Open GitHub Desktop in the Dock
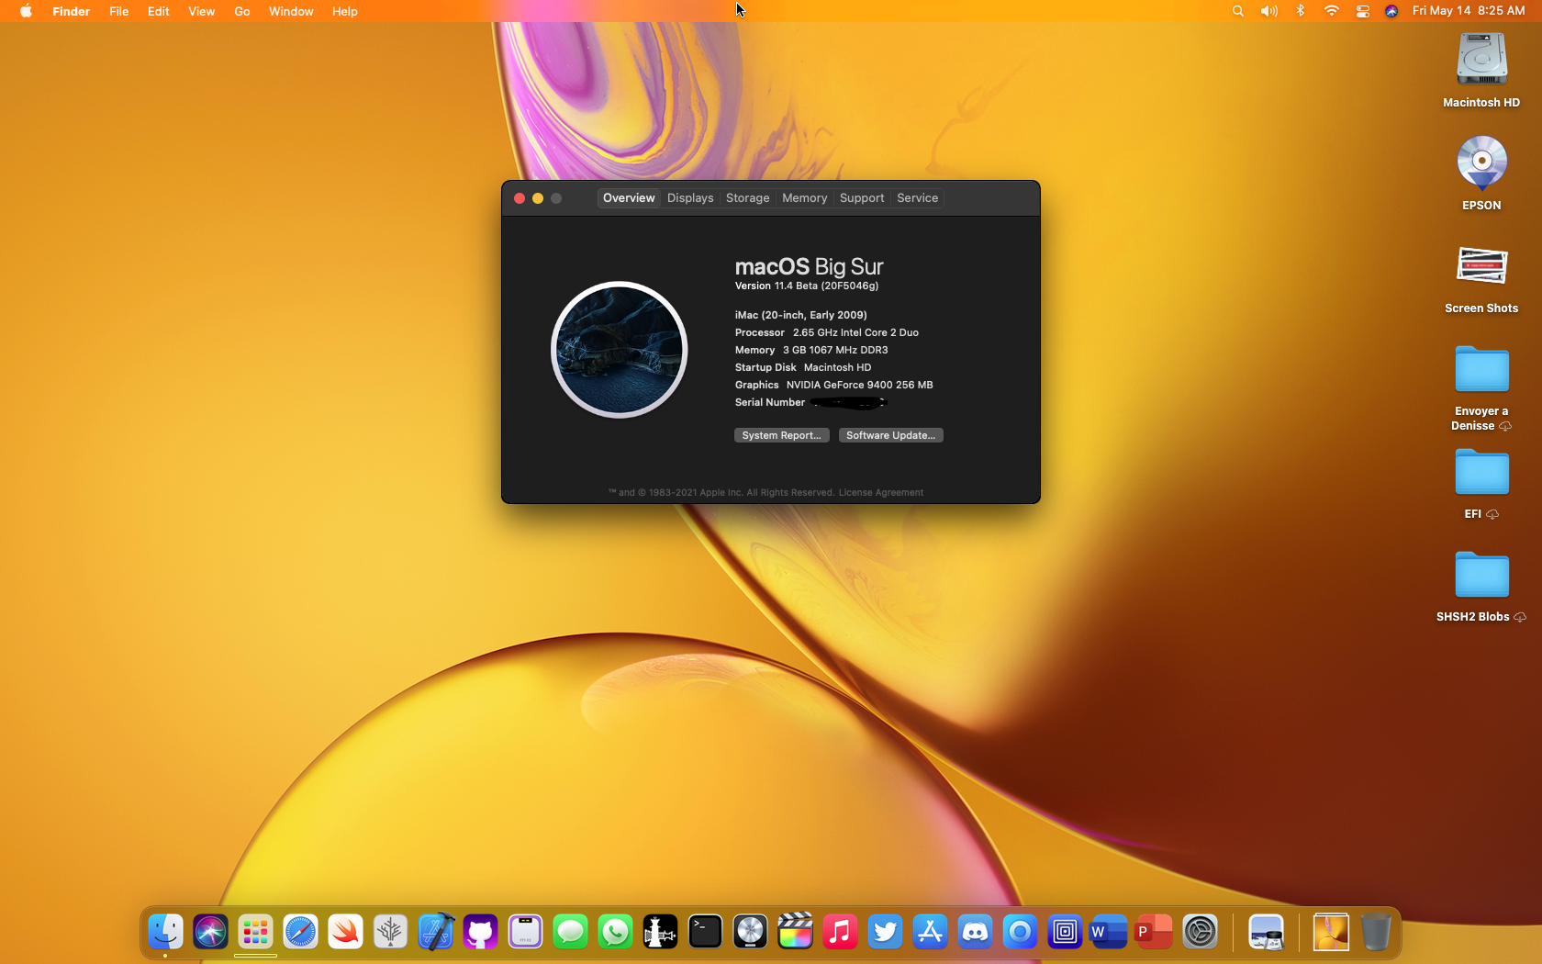 click(x=480, y=933)
